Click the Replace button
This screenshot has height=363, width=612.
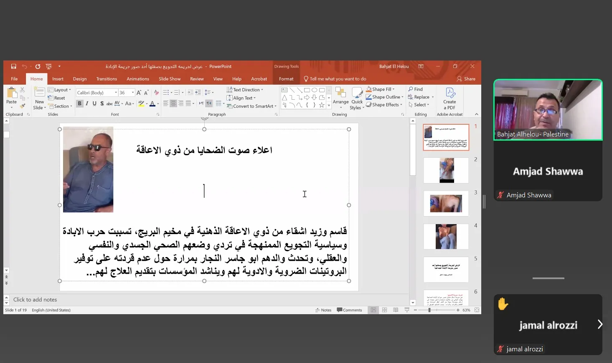click(421, 97)
